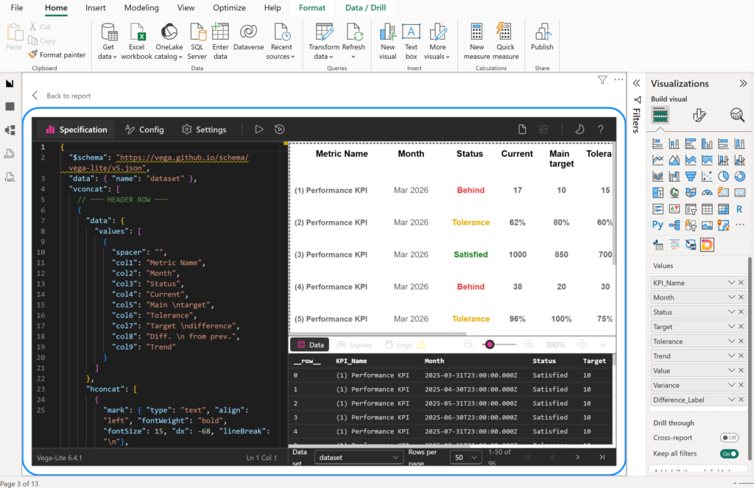This screenshot has height=488, width=754.
Task: Click the help question mark icon
Action: pyautogui.click(x=601, y=130)
